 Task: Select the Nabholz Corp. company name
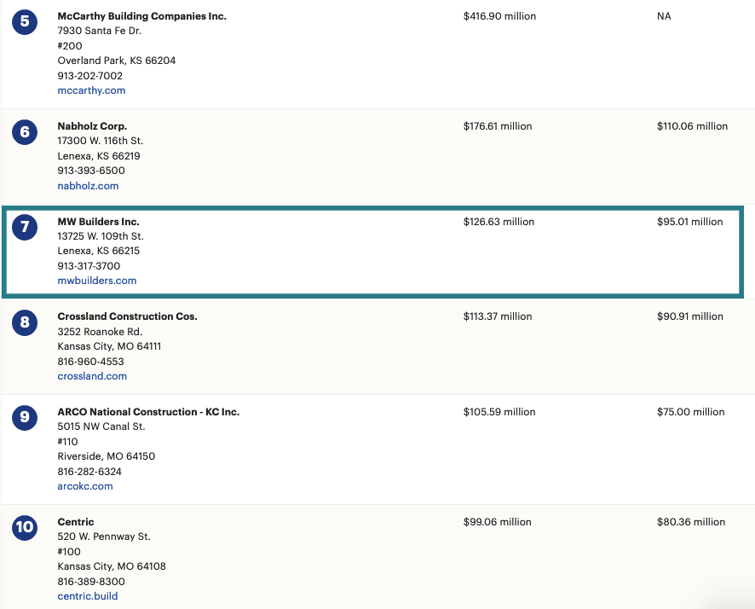click(x=92, y=126)
